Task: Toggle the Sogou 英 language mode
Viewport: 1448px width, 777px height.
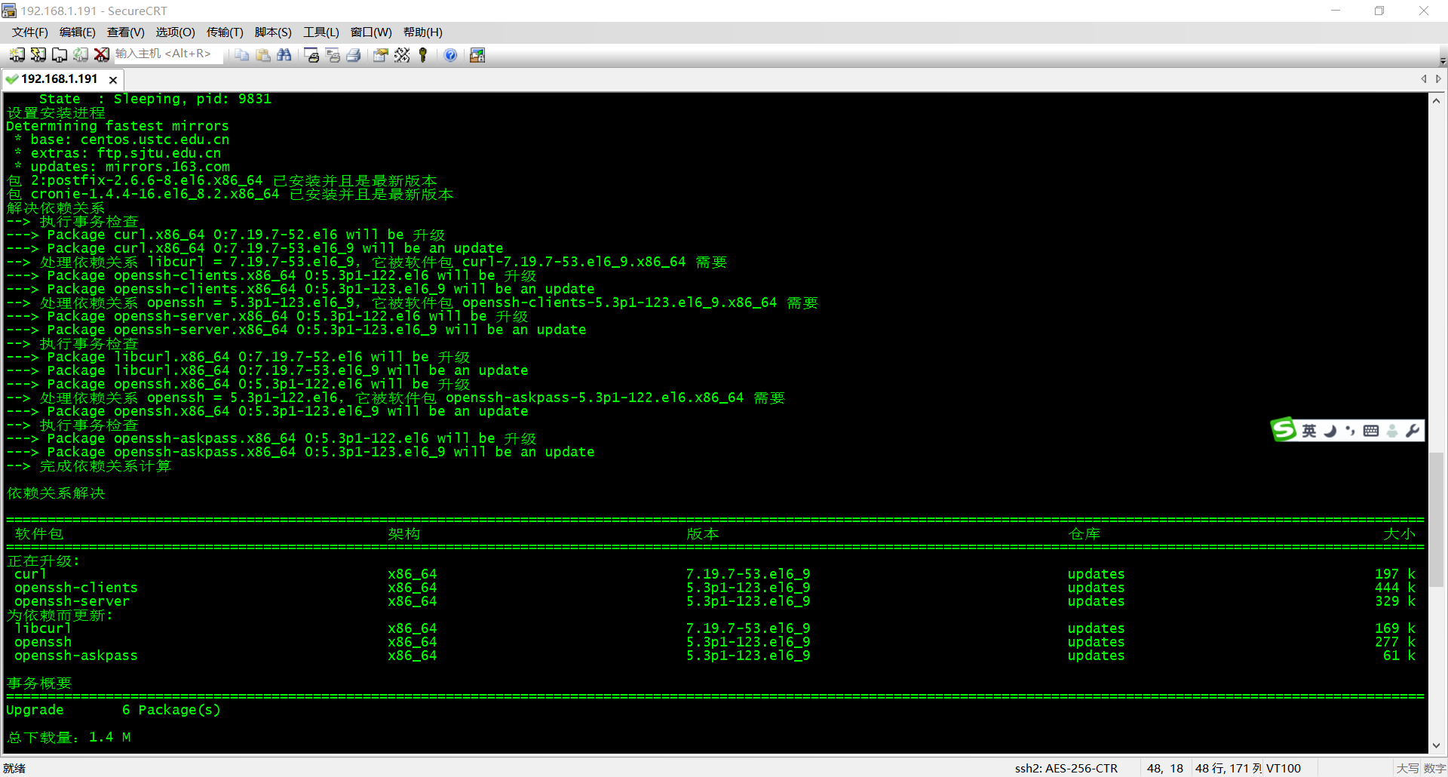Action: pos(1309,431)
